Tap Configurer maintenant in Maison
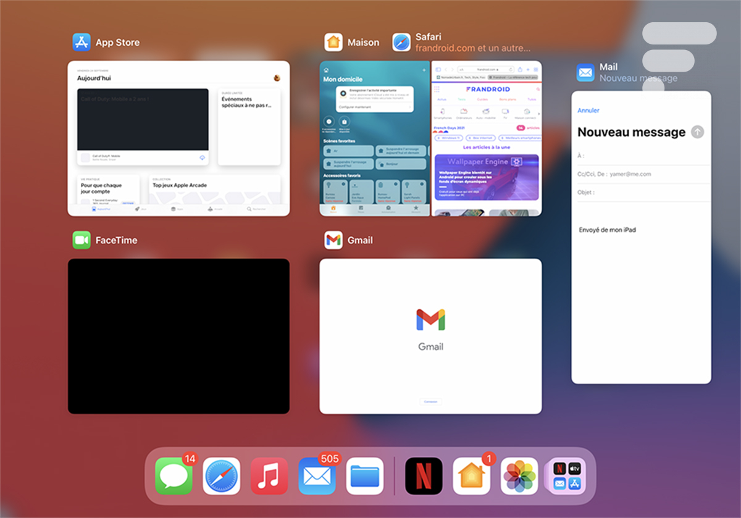The height and width of the screenshot is (518, 741). coord(375,107)
